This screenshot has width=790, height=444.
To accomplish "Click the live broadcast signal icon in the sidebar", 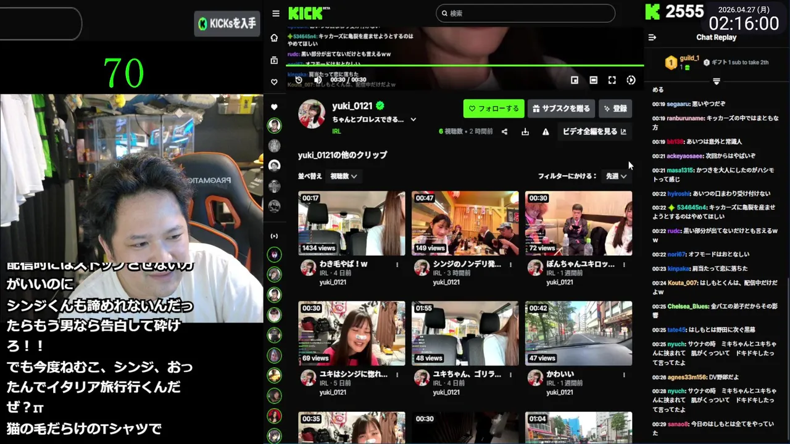I will click(x=274, y=236).
